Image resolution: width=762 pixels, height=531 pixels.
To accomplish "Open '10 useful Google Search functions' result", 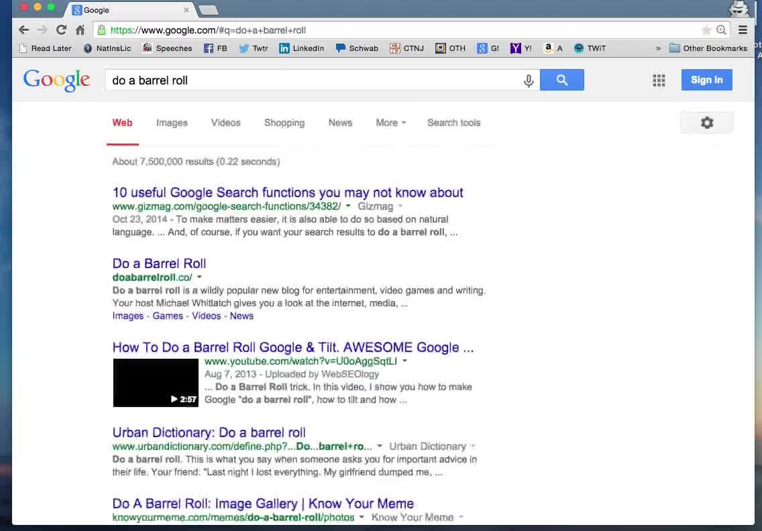I will (288, 192).
